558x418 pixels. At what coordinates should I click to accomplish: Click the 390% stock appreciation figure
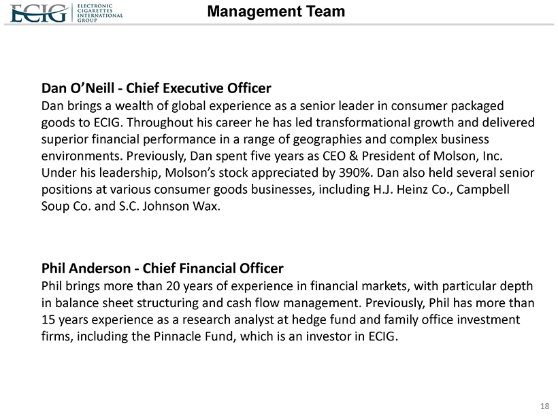tap(352, 172)
